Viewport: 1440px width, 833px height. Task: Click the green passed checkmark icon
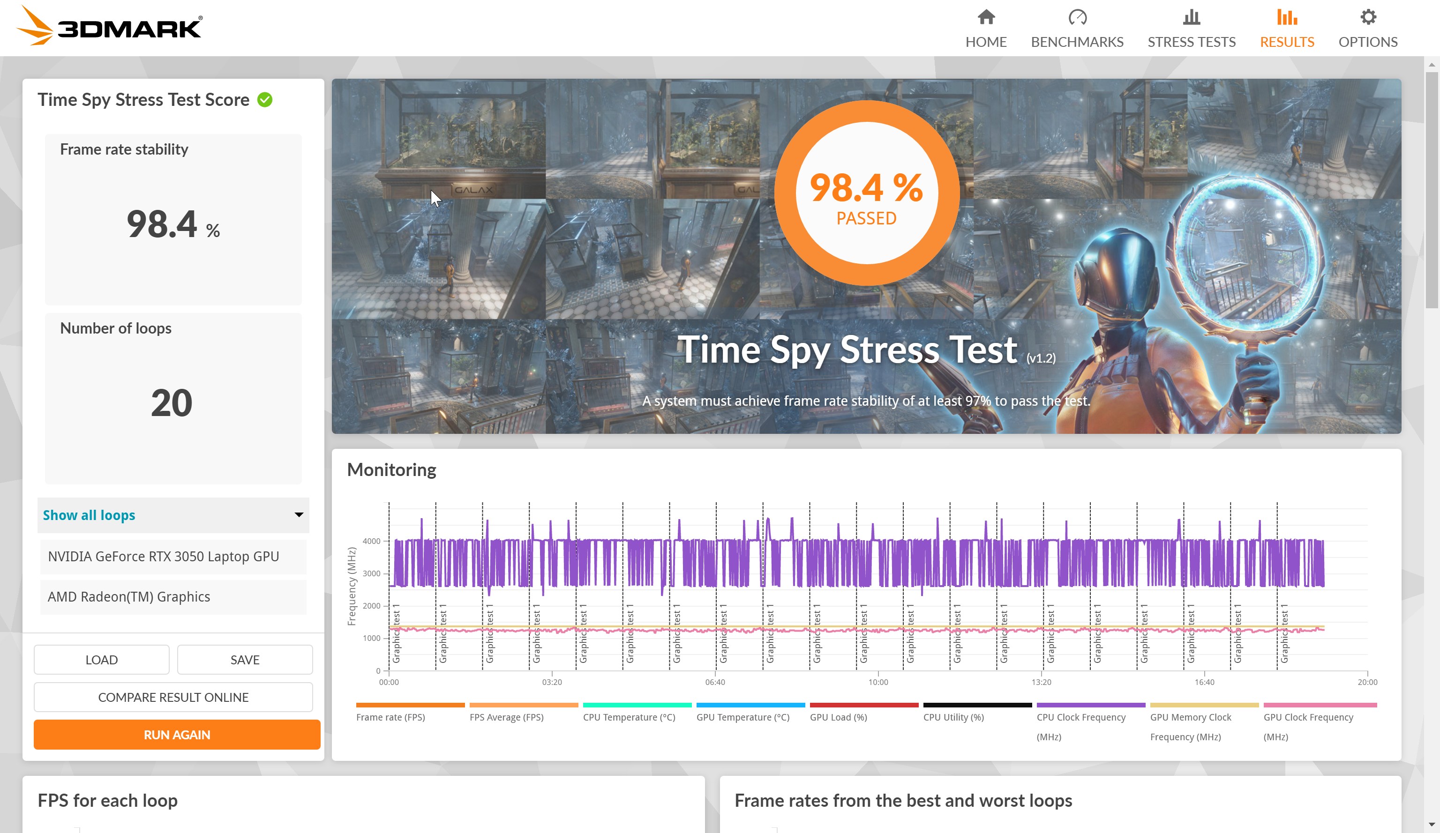tap(264, 100)
